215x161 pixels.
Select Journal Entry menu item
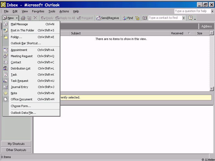coord(19,87)
